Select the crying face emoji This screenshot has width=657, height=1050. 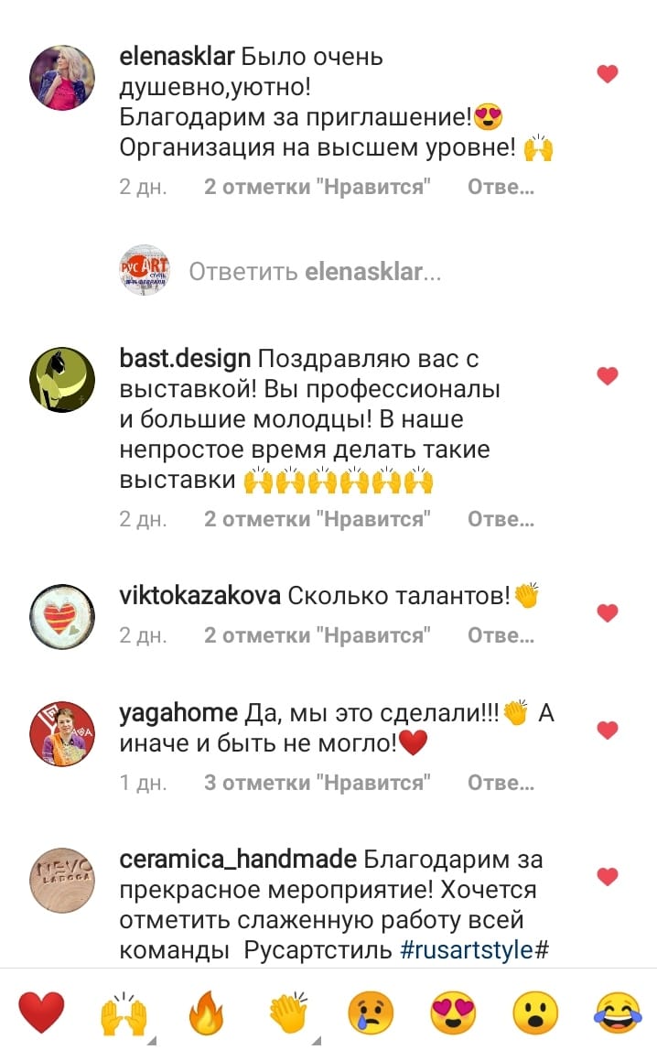click(x=371, y=1013)
